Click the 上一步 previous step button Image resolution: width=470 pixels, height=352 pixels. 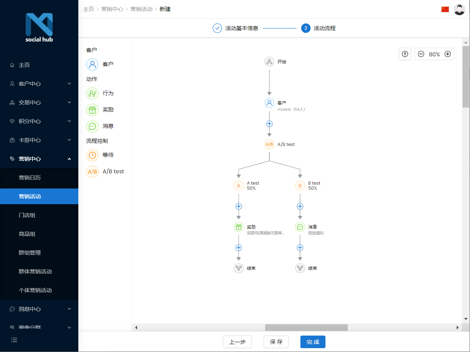[x=237, y=341]
